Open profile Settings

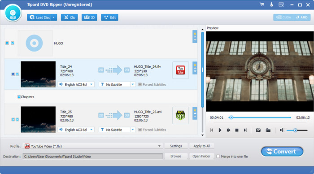tap(176, 146)
